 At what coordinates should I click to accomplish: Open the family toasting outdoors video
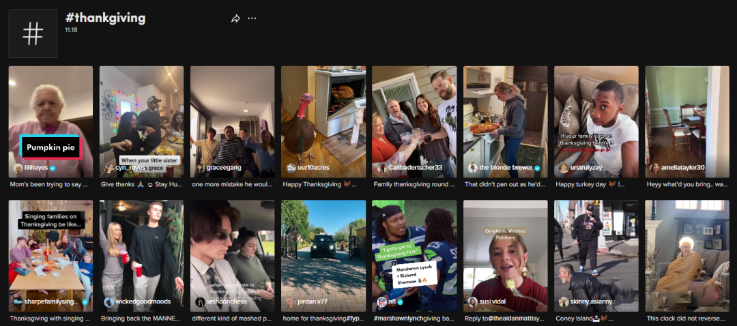click(414, 121)
